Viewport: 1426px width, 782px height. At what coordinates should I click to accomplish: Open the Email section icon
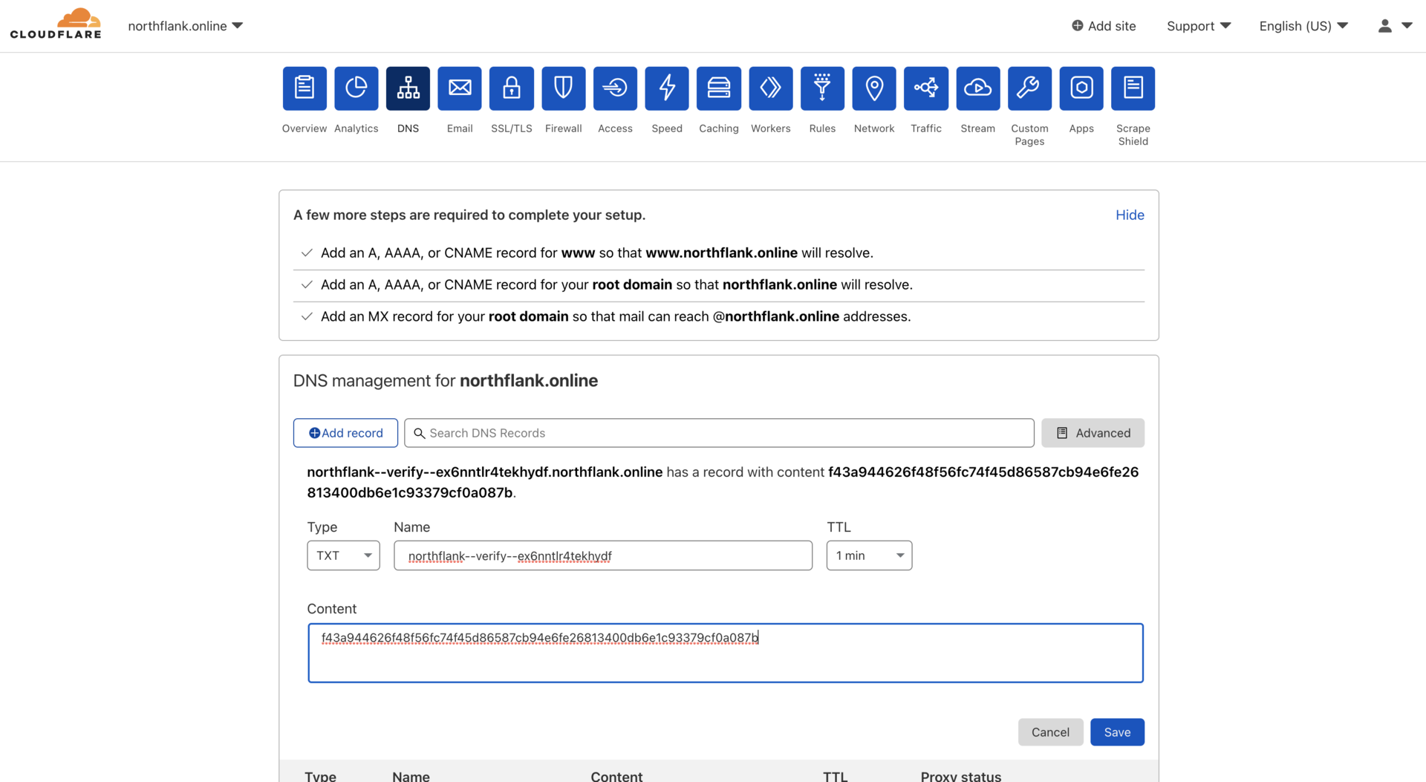(x=460, y=88)
